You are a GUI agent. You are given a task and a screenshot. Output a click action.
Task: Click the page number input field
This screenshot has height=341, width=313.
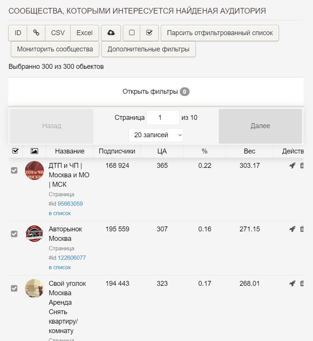pos(163,118)
